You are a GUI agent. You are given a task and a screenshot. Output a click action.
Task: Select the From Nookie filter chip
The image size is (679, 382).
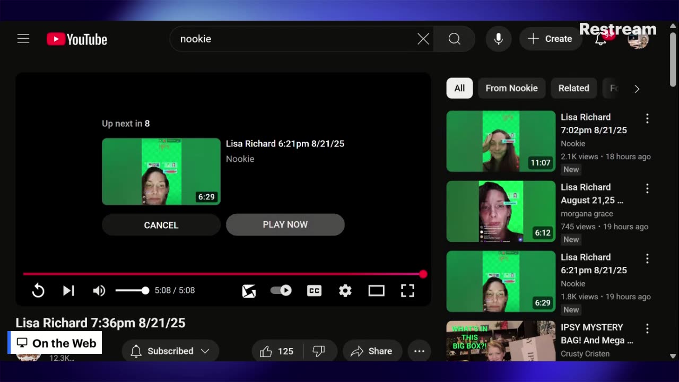pyautogui.click(x=512, y=88)
